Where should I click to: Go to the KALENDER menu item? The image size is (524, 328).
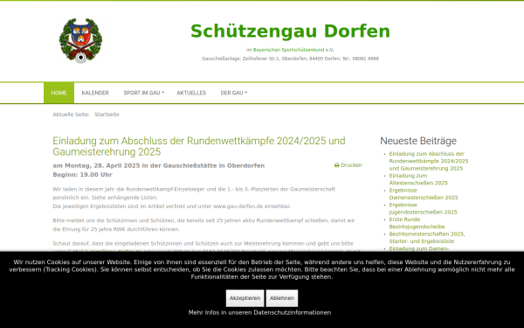(x=95, y=93)
